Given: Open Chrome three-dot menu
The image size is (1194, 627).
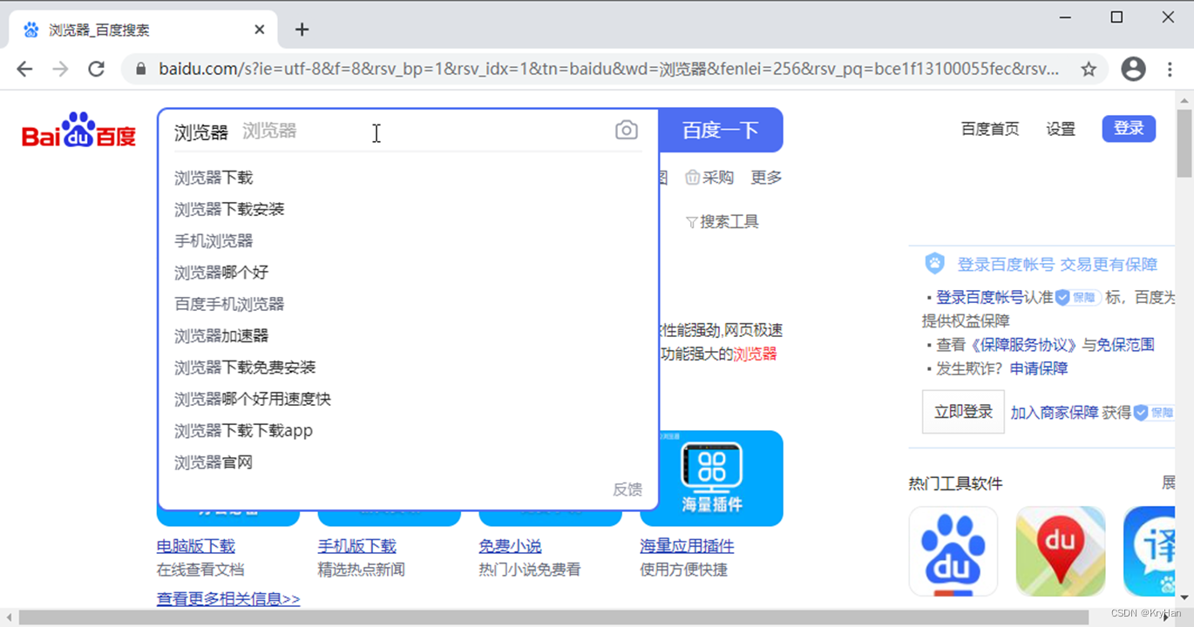Looking at the screenshot, I should point(1170,69).
